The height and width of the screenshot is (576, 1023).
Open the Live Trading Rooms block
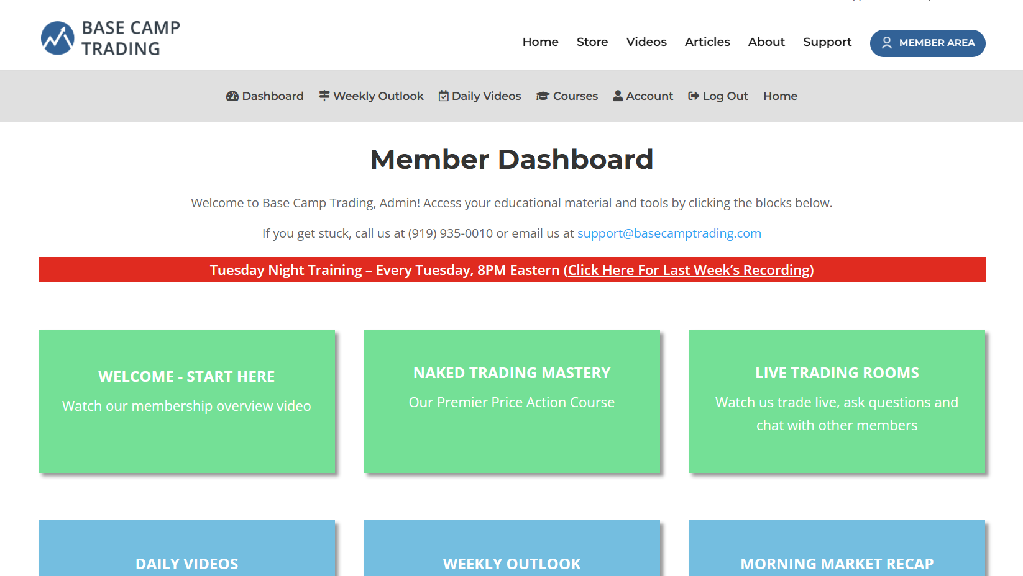[837, 401]
